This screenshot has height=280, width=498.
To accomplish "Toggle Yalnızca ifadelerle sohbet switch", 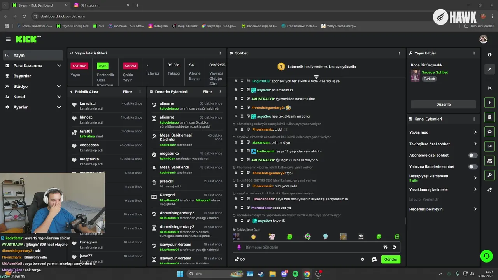I will click(473, 167).
